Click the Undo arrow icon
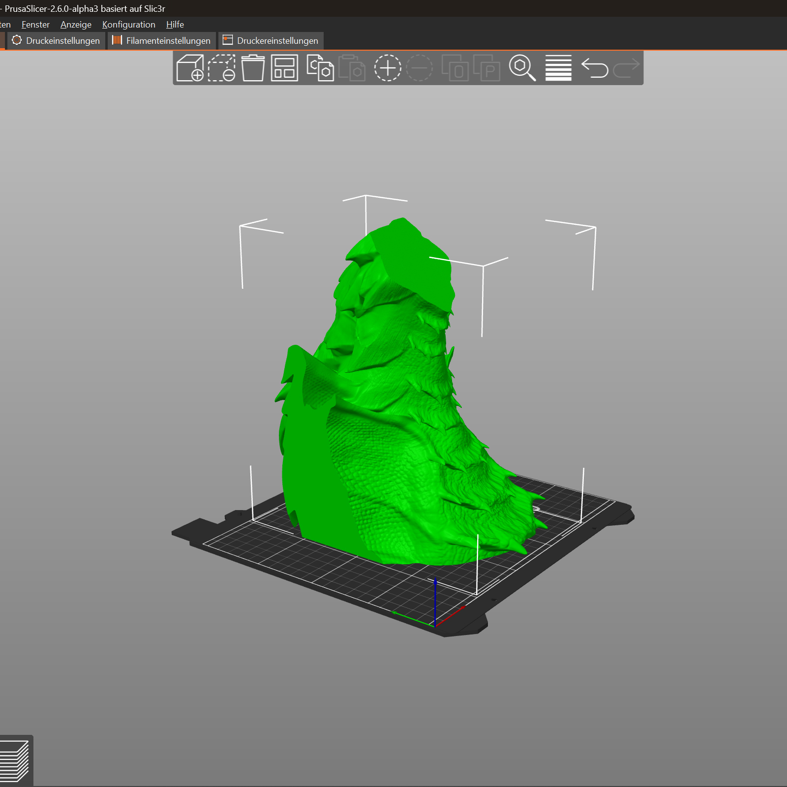Screen dimensions: 787x787 click(595, 68)
